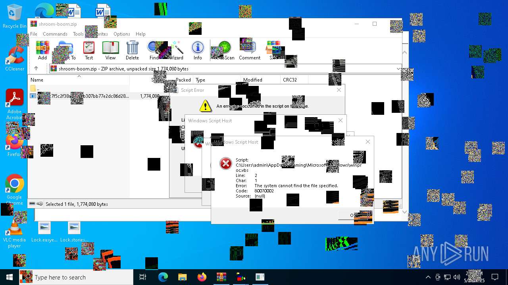Image resolution: width=508 pixels, height=285 pixels.
Task: Click the network icon in system tray
Action: tap(447, 277)
